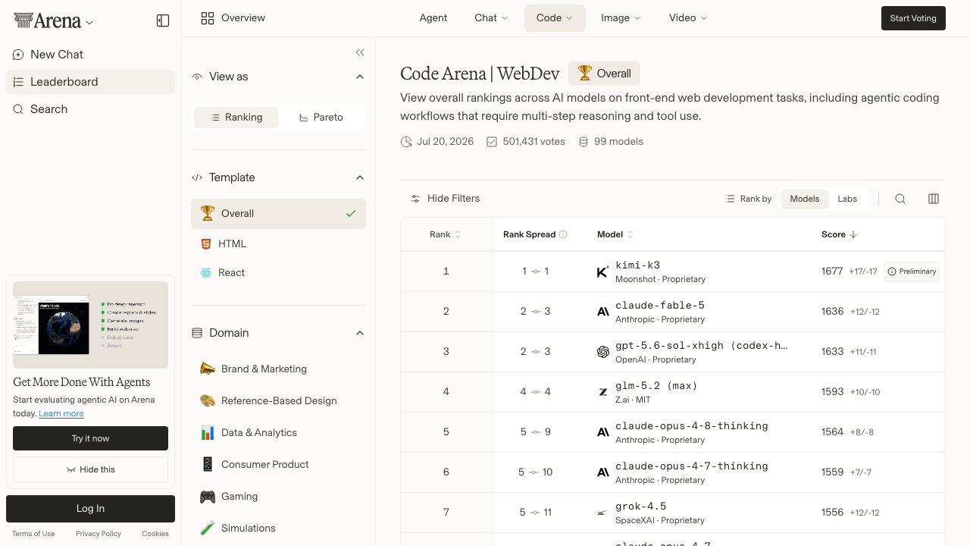Start a New Chat
Screen dimensions: 970x546
click(90, 55)
